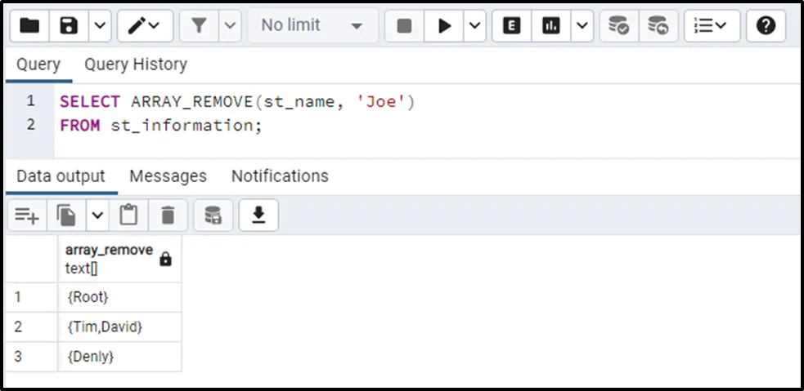Stop the running query

click(x=404, y=26)
